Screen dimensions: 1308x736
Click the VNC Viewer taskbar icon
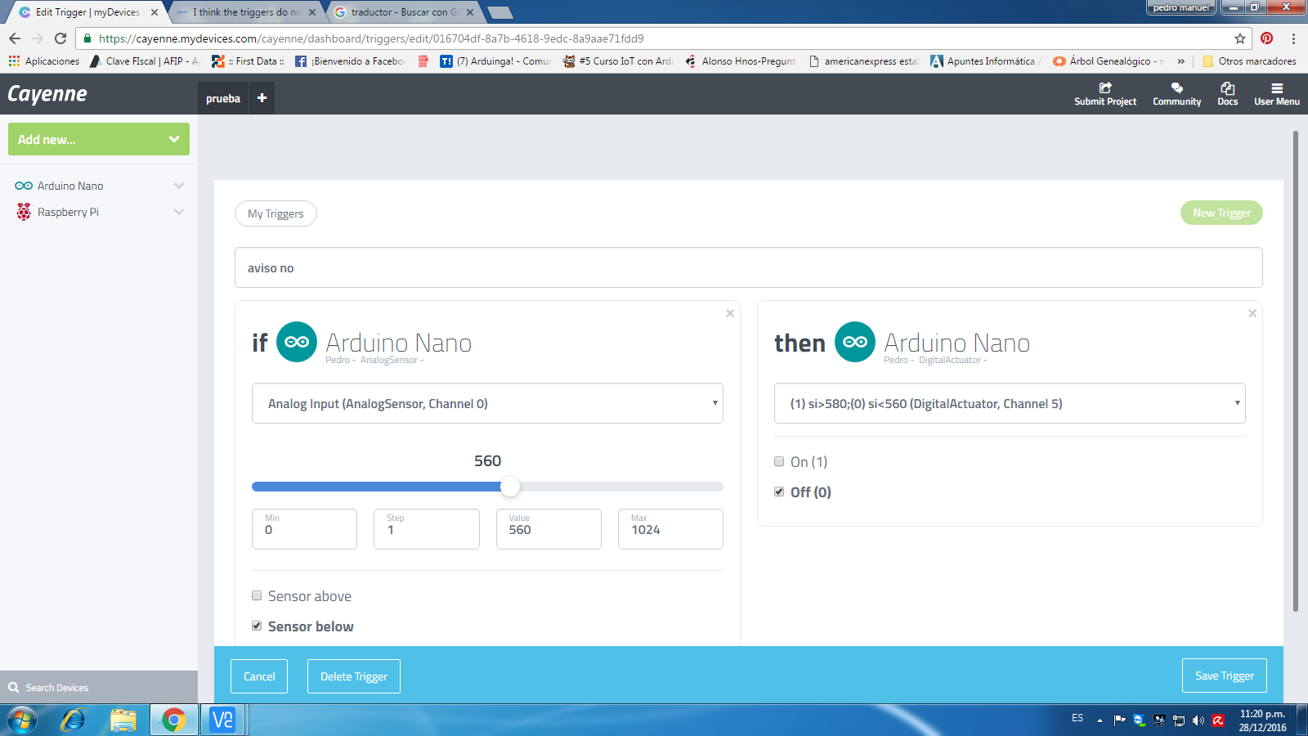pos(222,720)
